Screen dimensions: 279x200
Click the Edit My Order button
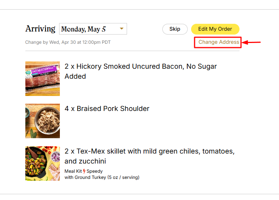[215, 29]
